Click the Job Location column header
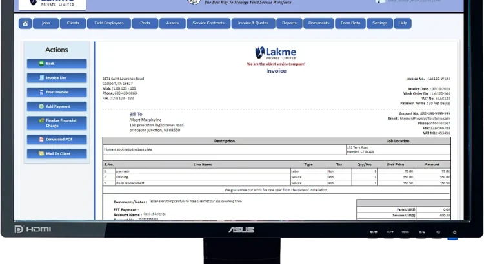Image resolution: width=484 pixels, height=264 pixels. [398, 141]
